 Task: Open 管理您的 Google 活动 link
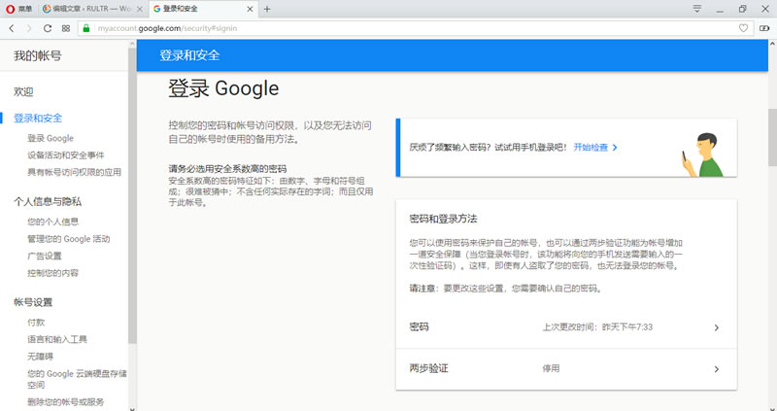pyautogui.click(x=68, y=239)
